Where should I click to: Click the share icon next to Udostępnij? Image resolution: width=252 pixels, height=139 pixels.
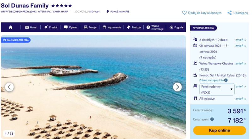point(230,13)
